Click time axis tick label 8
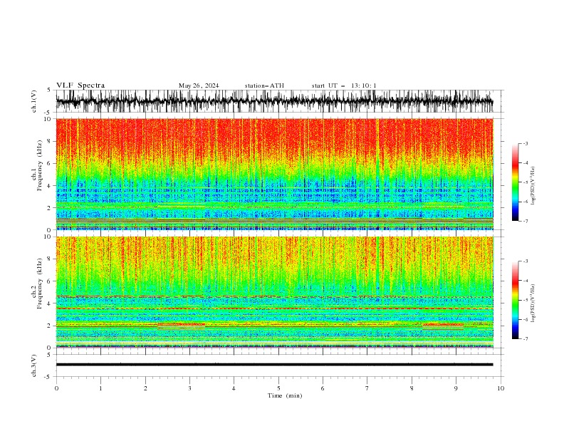The height and width of the screenshot is (436, 564). point(412,388)
